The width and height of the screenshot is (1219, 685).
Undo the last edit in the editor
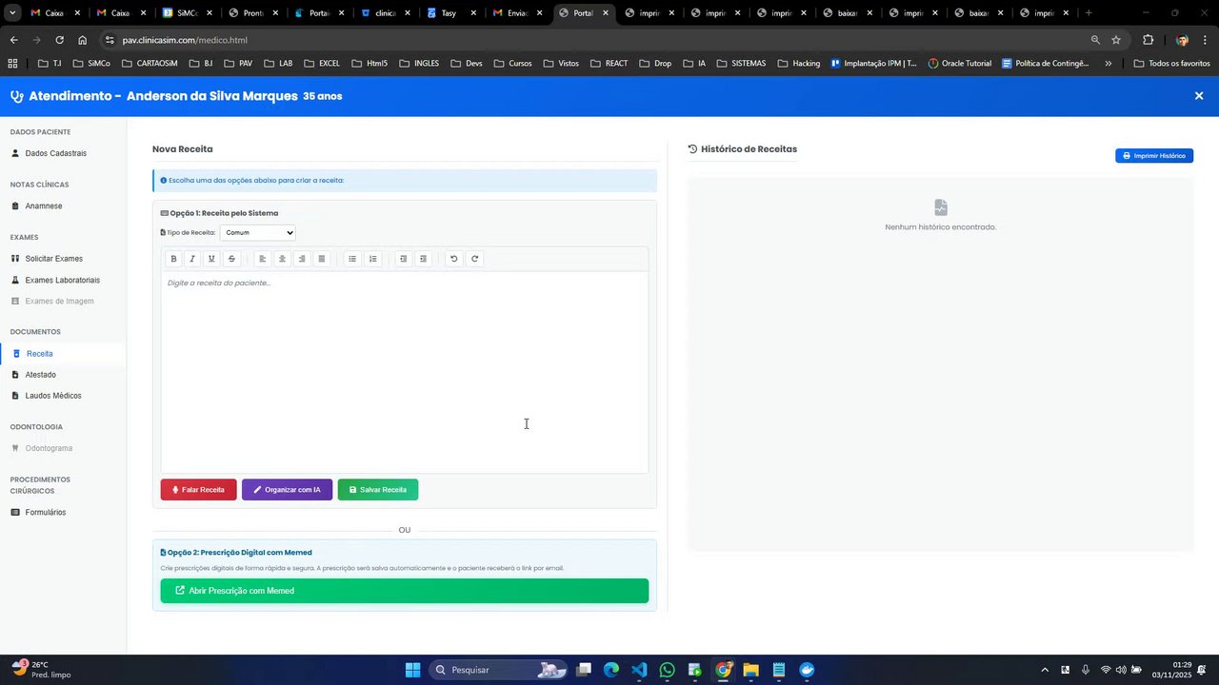pyautogui.click(x=454, y=259)
